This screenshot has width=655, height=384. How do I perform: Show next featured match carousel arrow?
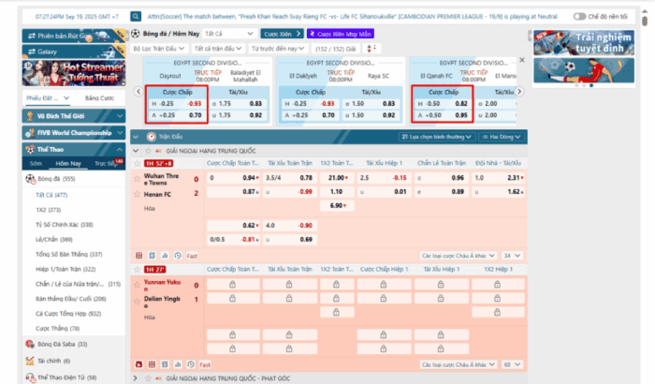click(x=519, y=91)
